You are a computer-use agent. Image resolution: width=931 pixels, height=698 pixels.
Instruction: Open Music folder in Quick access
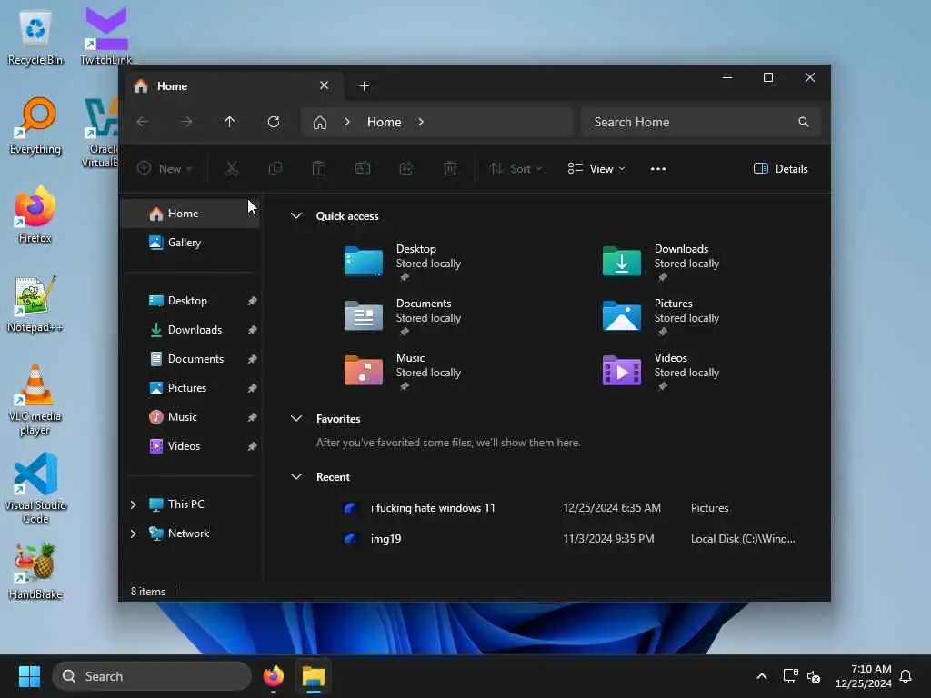pyautogui.click(x=404, y=371)
